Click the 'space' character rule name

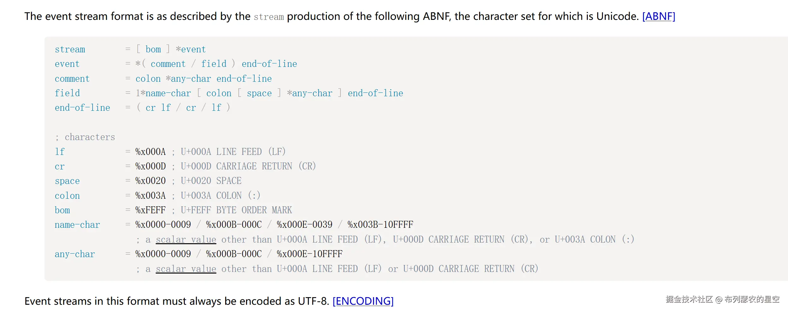(x=67, y=181)
